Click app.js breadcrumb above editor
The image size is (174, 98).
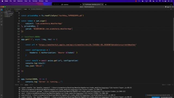[17, 11]
